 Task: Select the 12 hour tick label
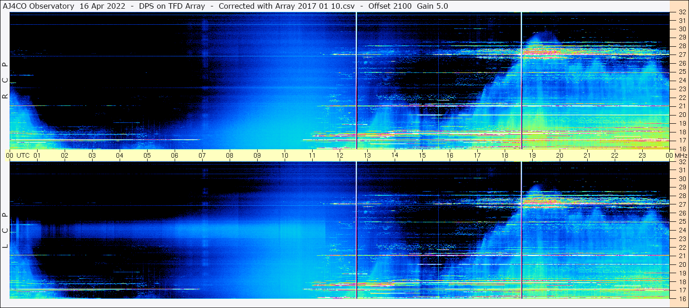(x=340, y=155)
